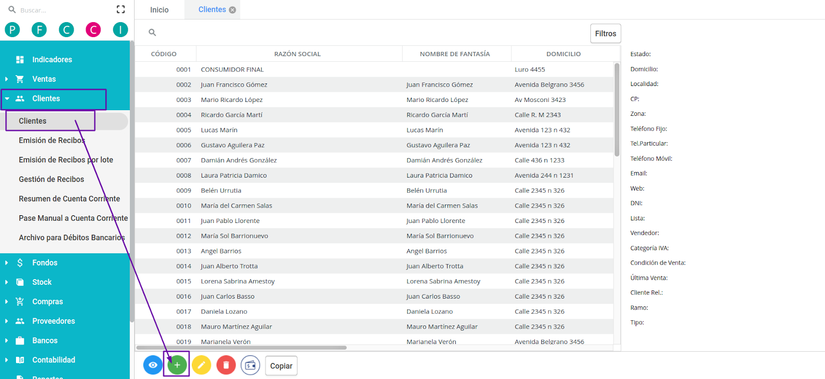Click the Contabilidad book icon
Screen dimensions: 825x379
[20, 360]
